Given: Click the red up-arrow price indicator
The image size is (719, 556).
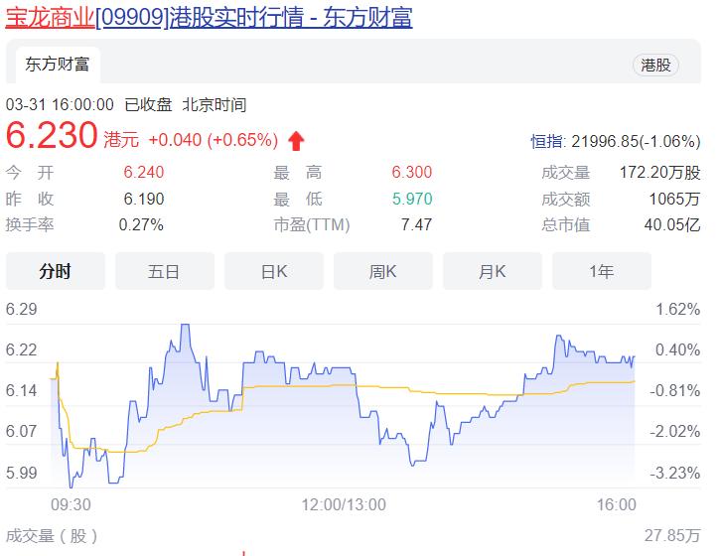Looking at the screenshot, I should point(296,140).
